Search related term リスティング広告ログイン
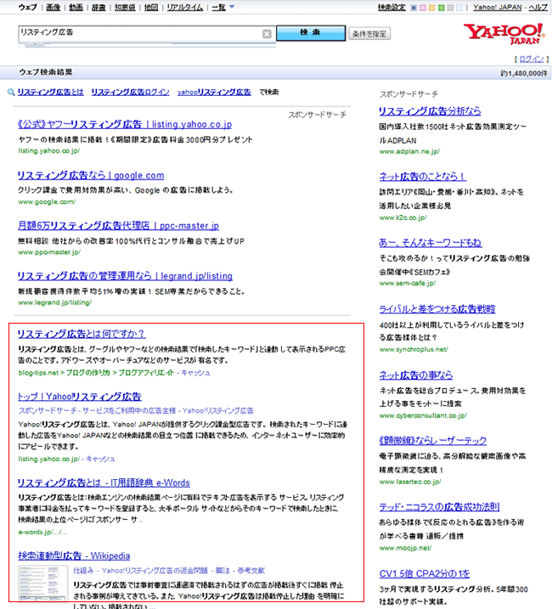Viewport: 552px width, 609px height. point(130,92)
